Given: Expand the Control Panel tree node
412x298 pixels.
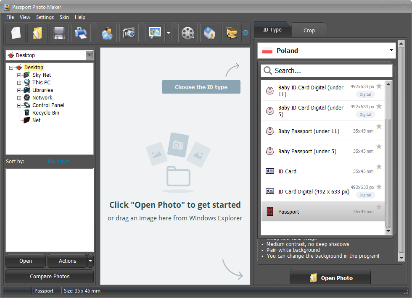Looking at the screenshot, I should click(19, 106).
